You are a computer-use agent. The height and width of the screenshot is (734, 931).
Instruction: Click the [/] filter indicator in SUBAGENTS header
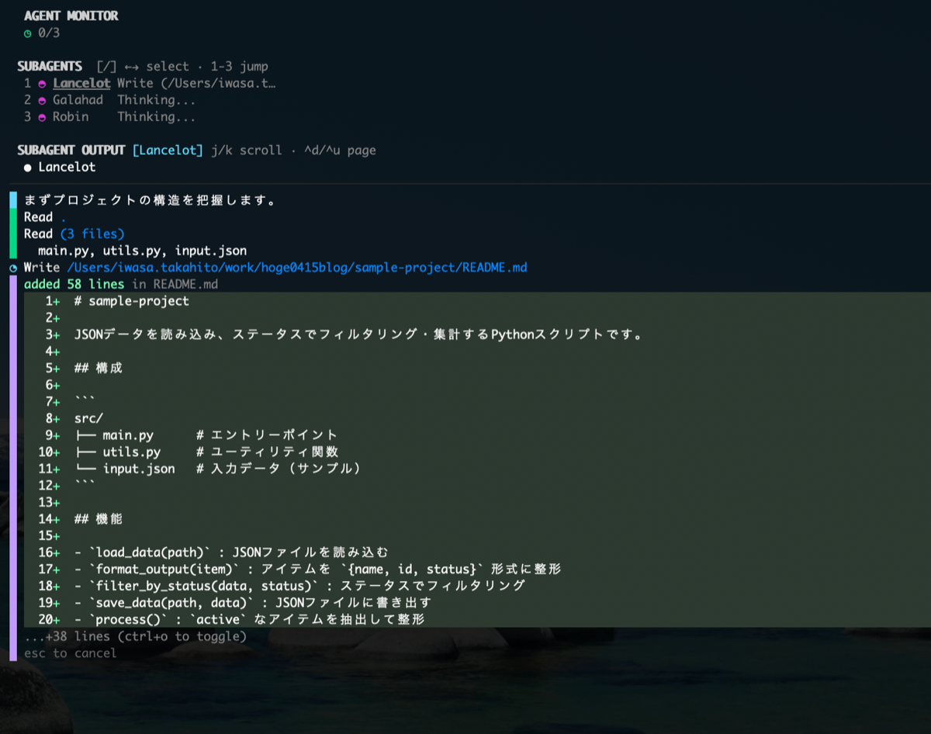click(x=108, y=66)
